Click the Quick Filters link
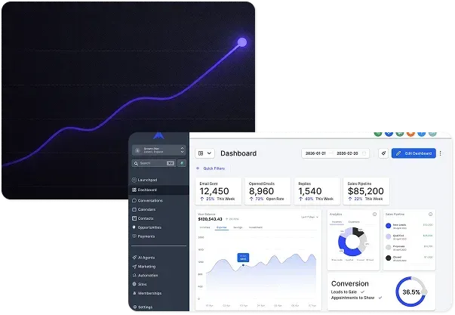The image size is (455, 315). pos(211,168)
